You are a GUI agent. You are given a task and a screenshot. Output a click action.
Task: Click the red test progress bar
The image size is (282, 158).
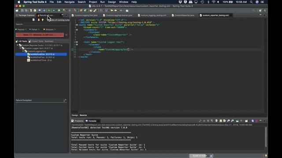coord(40,35)
